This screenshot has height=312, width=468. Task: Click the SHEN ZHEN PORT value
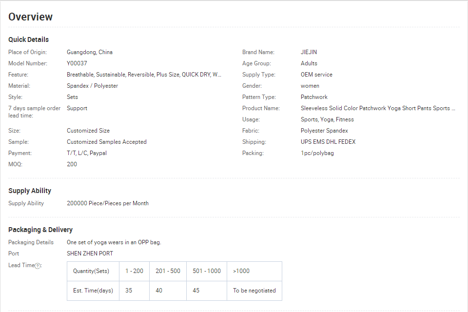coord(90,253)
